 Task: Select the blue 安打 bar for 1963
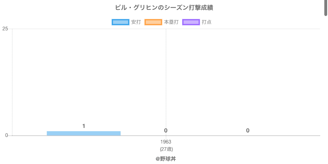coord(84,133)
